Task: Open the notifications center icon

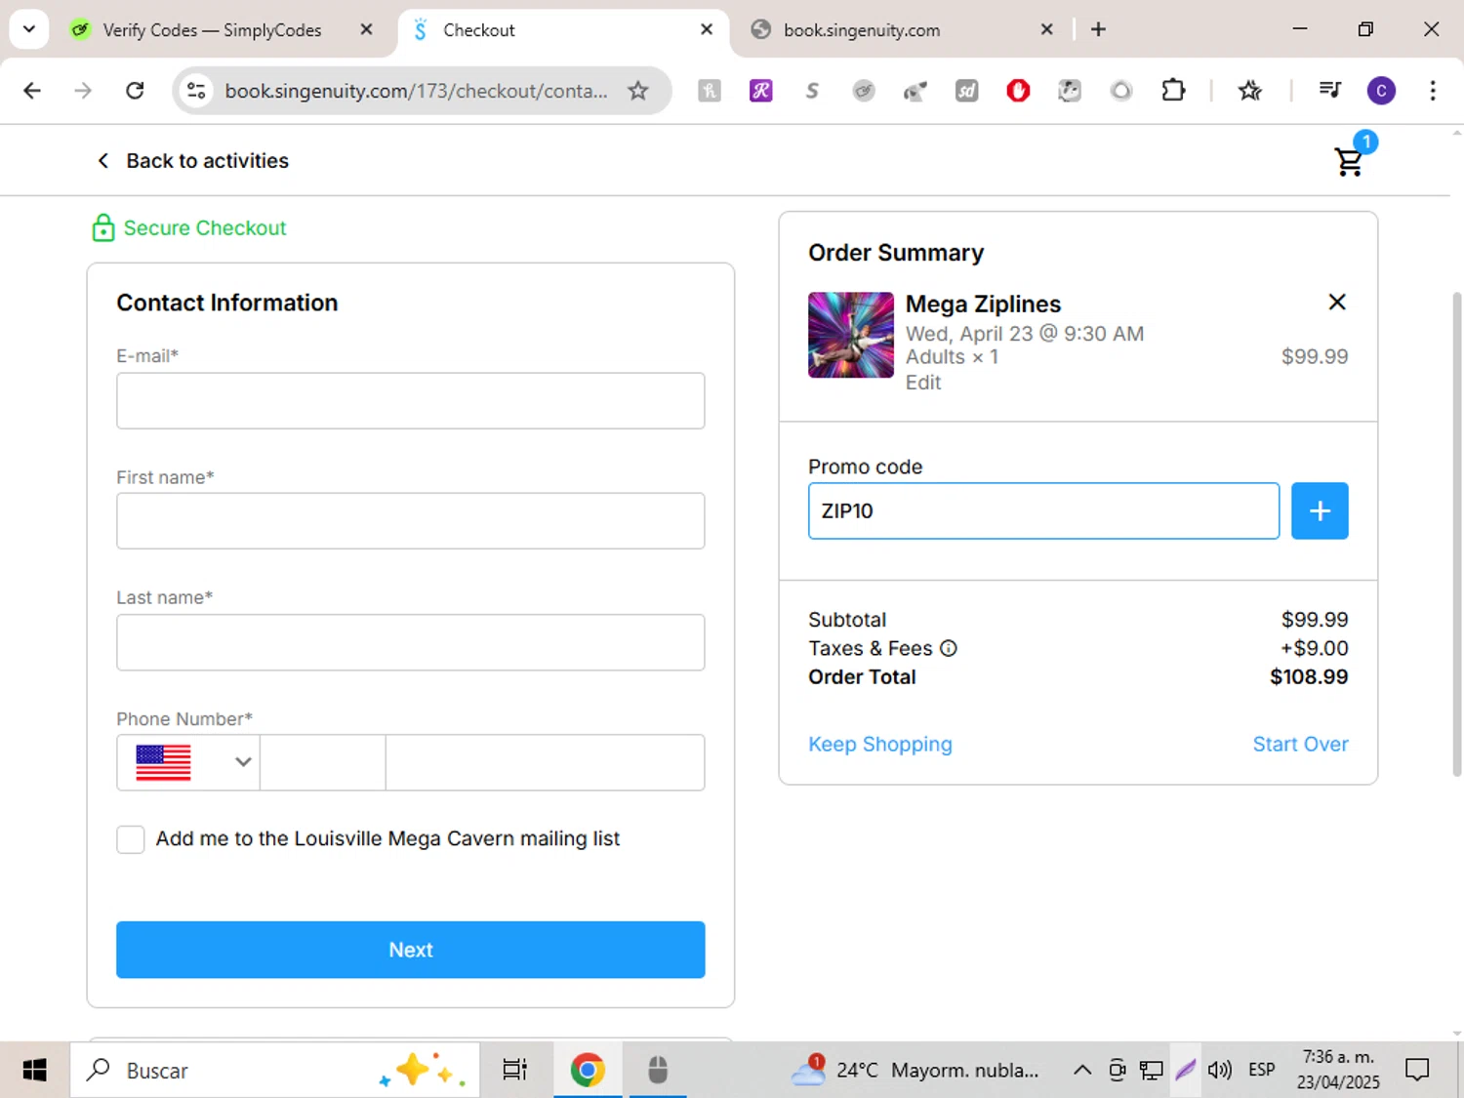Action: click(x=1417, y=1071)
